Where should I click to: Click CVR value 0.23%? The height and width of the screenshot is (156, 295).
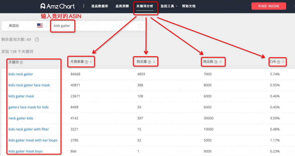(275, 151)
